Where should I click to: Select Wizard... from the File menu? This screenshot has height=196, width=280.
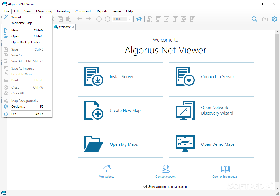click(27, 17)
